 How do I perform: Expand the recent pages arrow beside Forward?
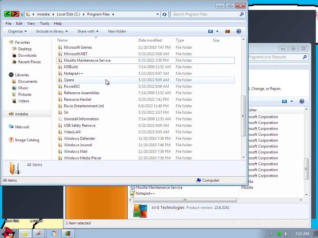[22, 14]
